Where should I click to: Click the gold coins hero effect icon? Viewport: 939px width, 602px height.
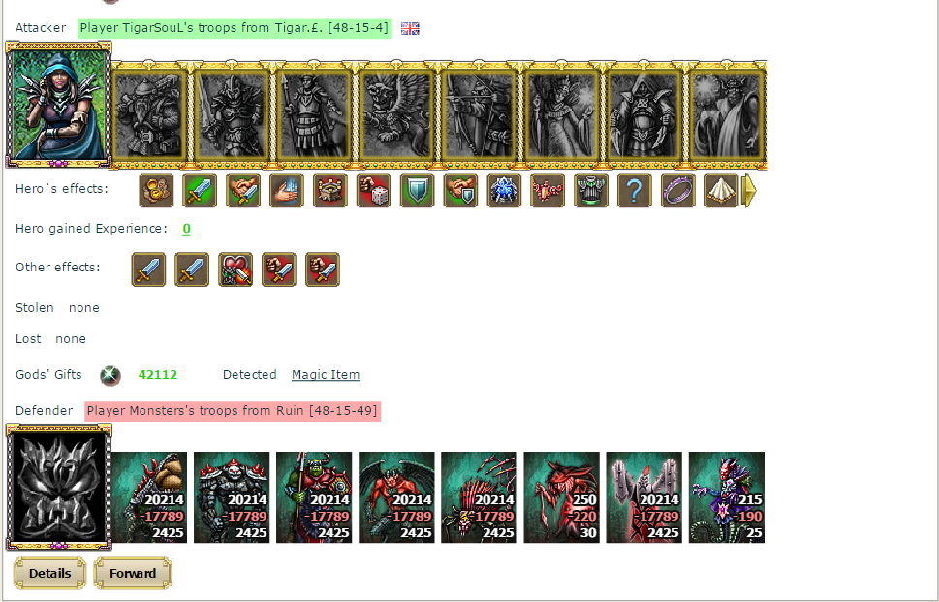(x=156, y=190)
